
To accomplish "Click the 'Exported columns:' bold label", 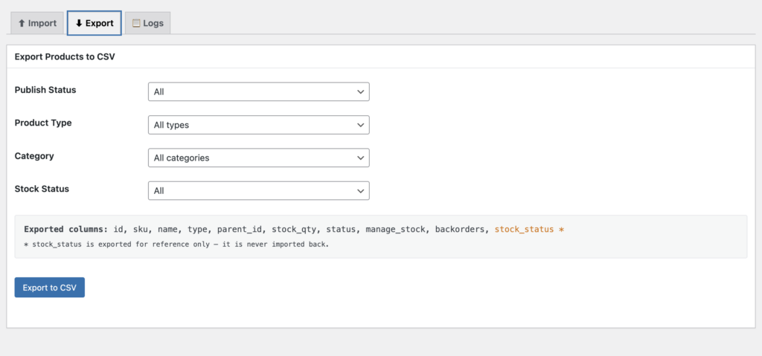I will 66,230.
